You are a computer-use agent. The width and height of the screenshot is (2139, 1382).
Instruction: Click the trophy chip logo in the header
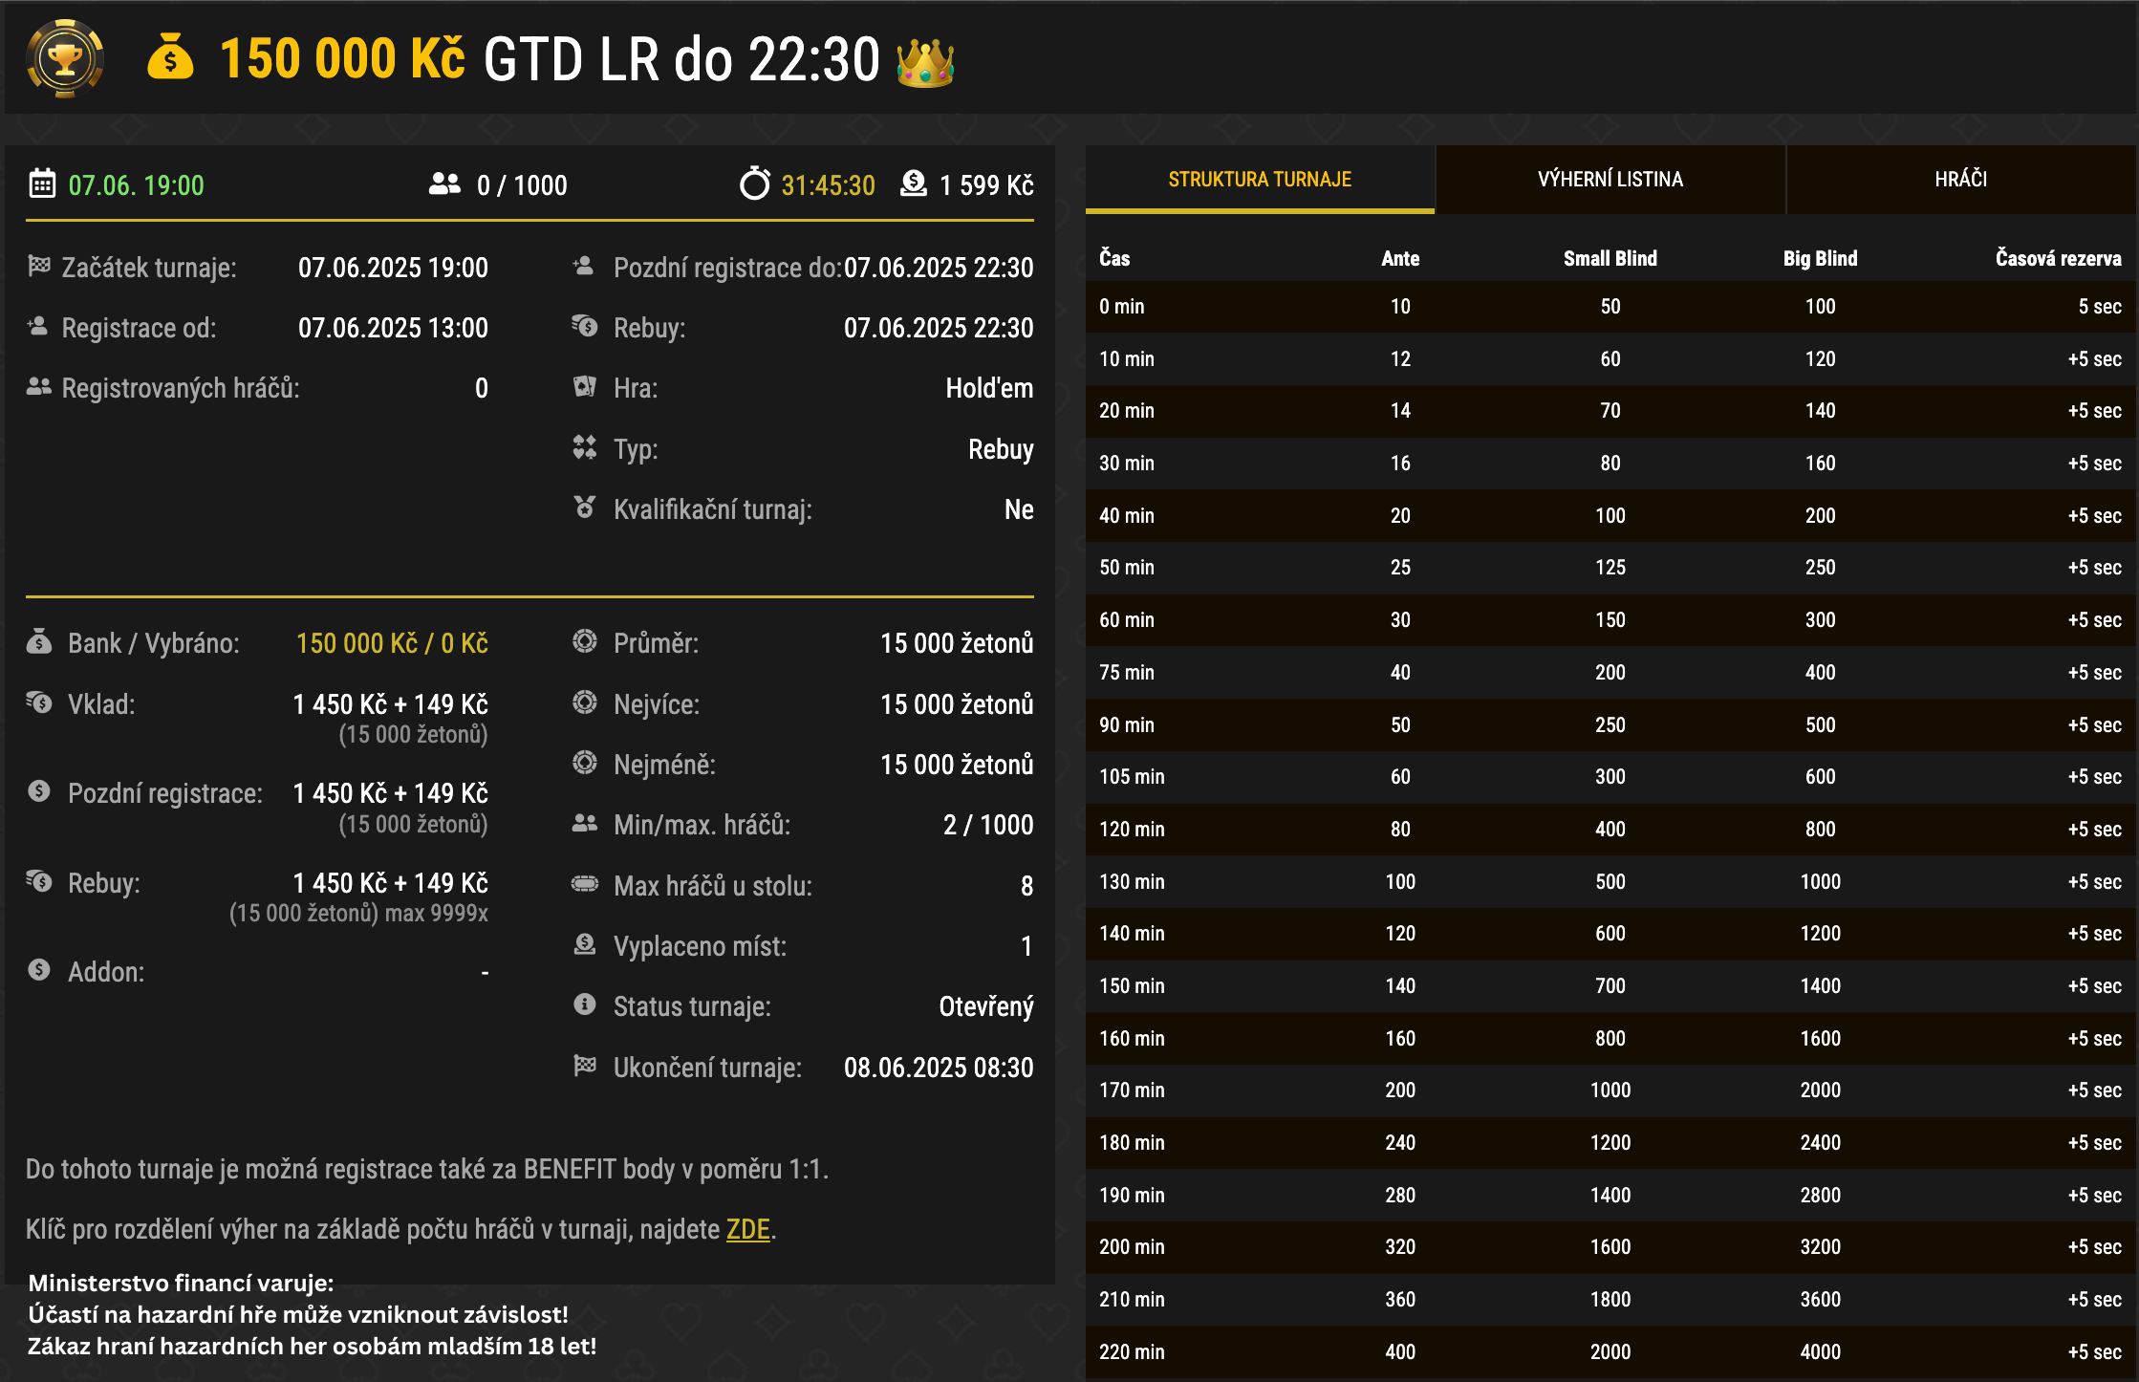pyautogui.click(x=64, y=57)
